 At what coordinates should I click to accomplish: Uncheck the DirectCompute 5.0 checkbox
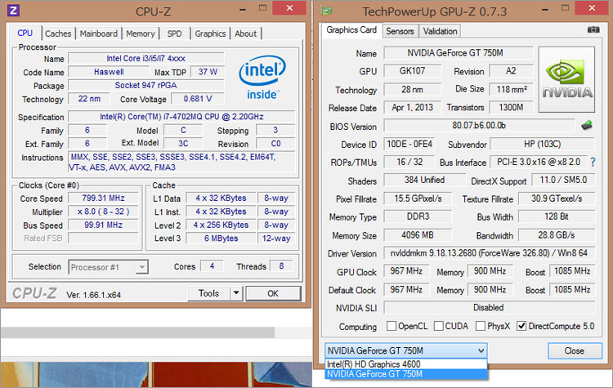coord(521,326)
